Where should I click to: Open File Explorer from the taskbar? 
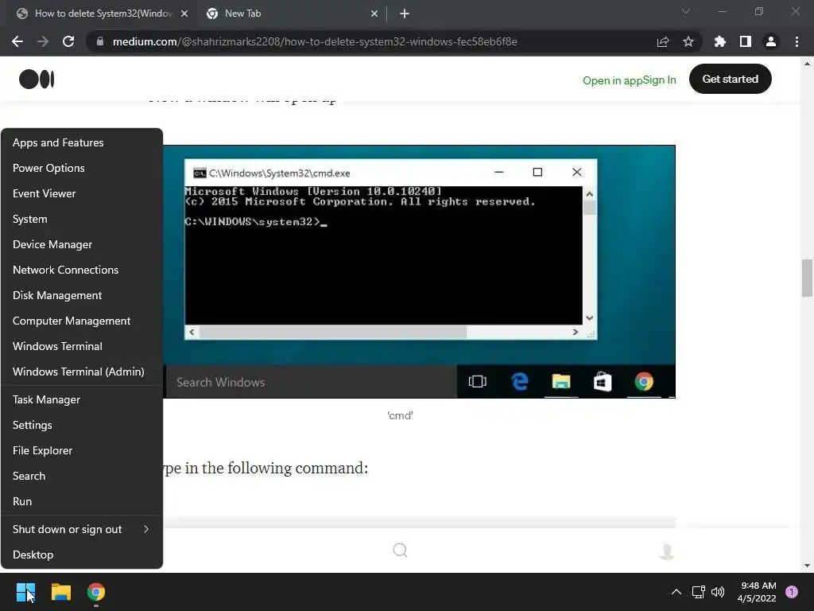(60, 592)
